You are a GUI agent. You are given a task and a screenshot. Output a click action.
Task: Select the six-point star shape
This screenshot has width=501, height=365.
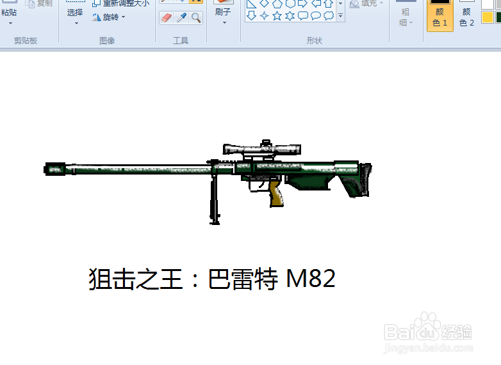(x=290, y=15)
